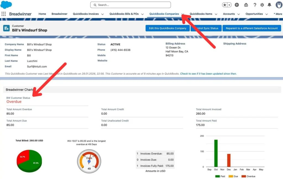Click the Billing Address 12 Ocean Dr.
This screenshot has height=179, width=283.
tap(173, 47)
